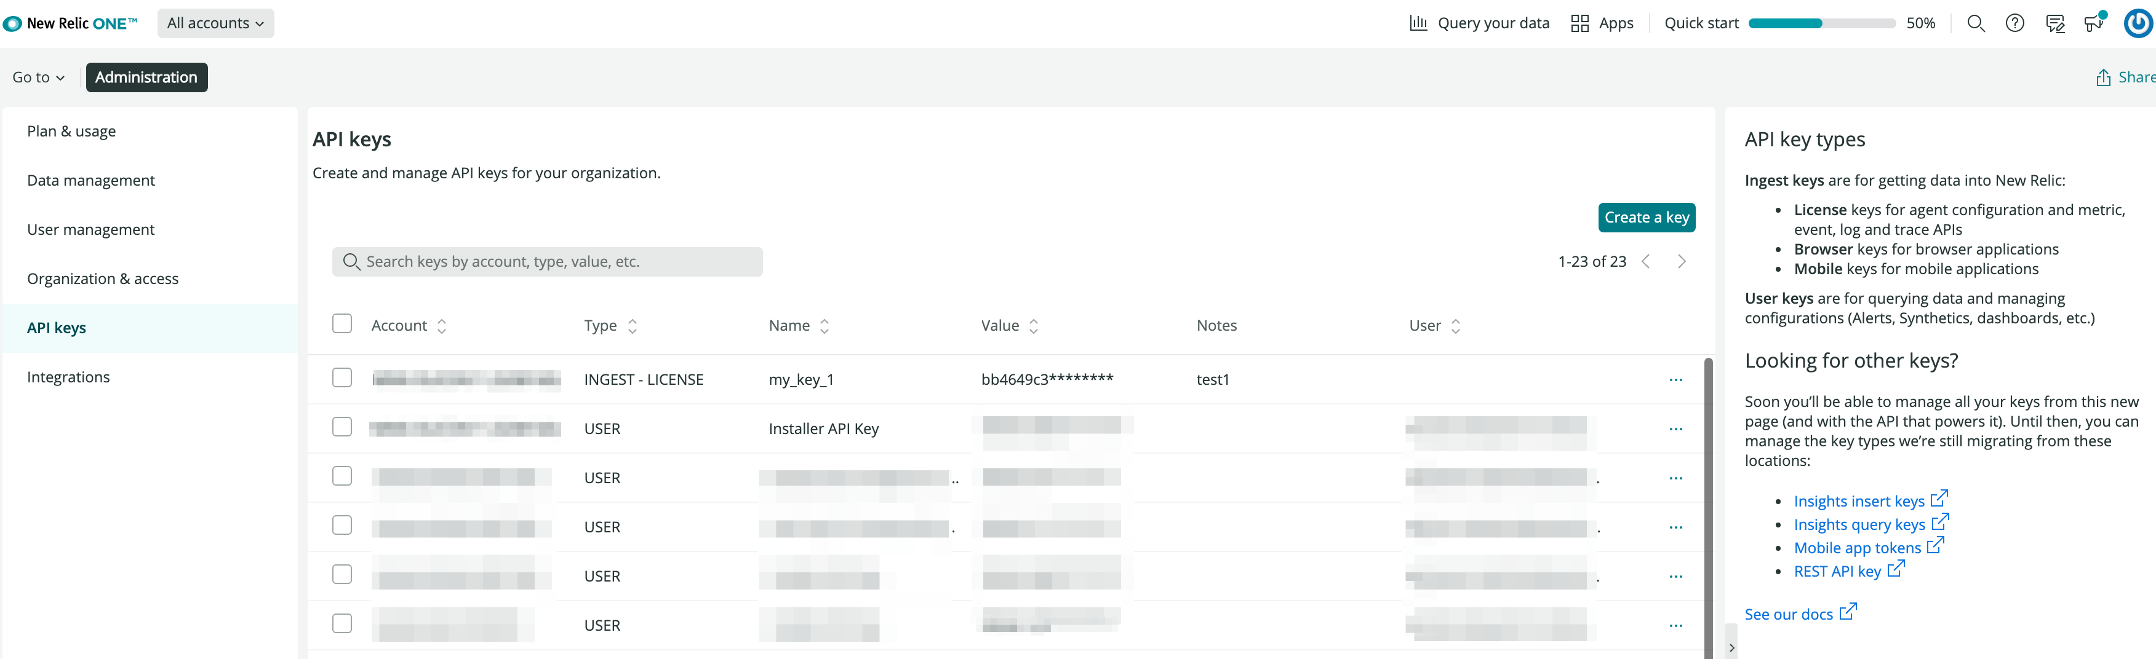Image resolution: width=2156 pixels, height=659 pixels.
Task: Click the Quick start progress bar
Action: pos(1822,23)
